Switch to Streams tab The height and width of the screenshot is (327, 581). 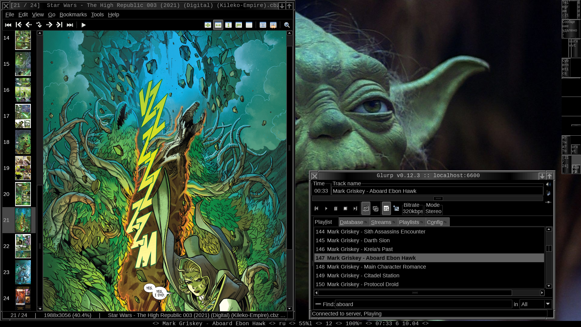tap(383, 222)
